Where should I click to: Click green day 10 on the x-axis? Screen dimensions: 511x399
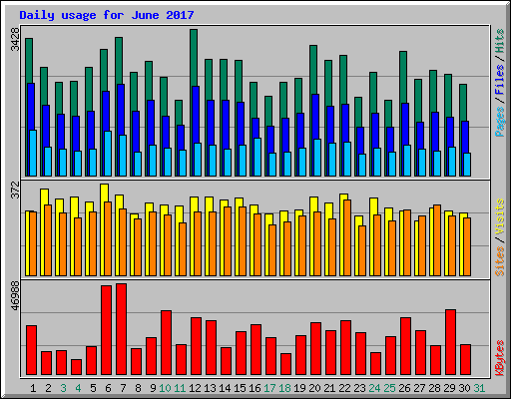pos(165,388)
